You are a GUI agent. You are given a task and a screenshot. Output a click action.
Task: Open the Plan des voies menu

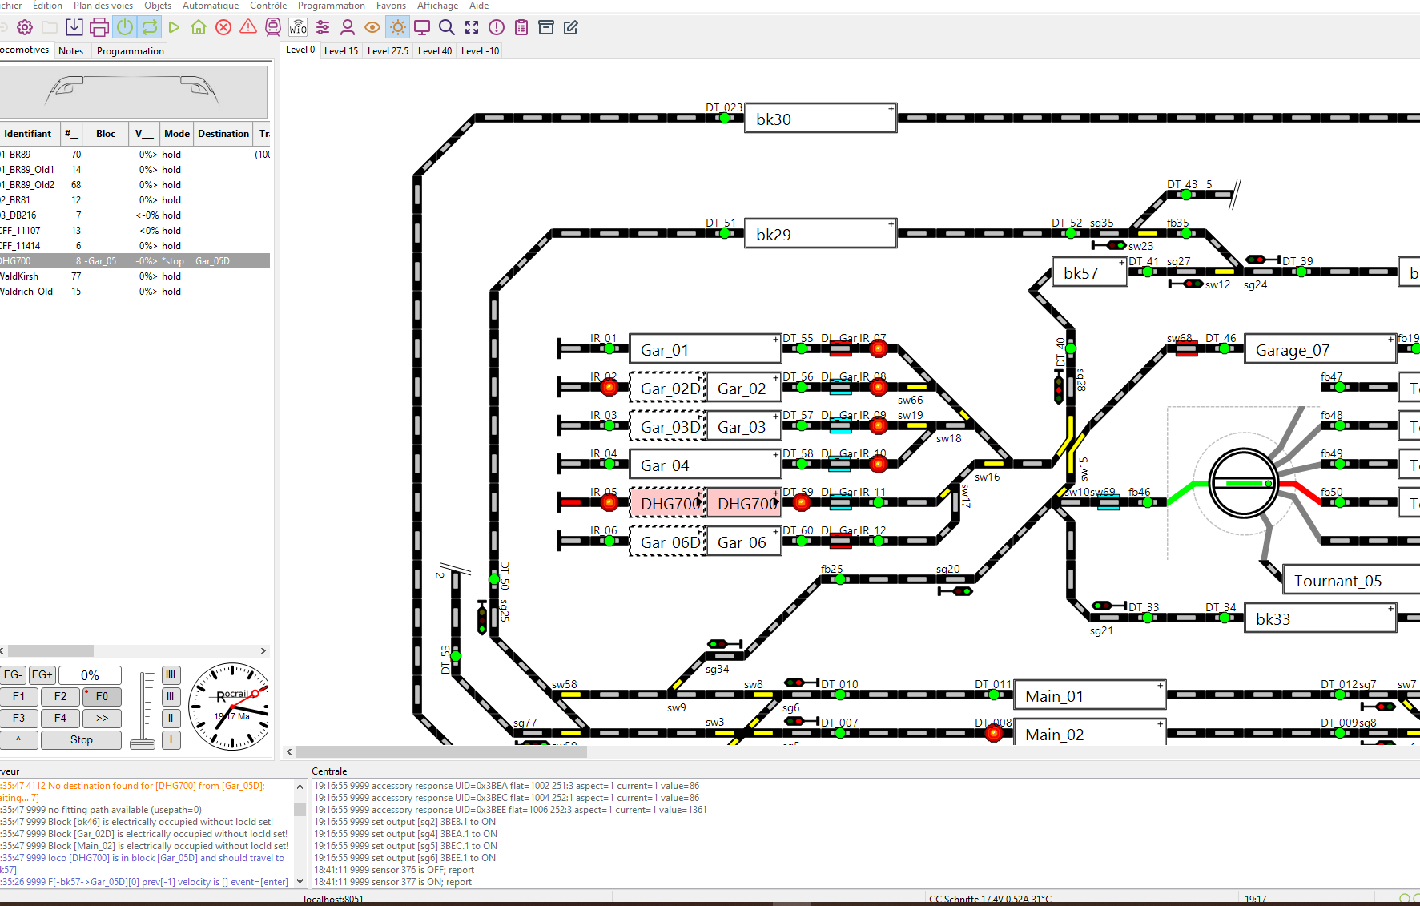(x=103, y=6)
